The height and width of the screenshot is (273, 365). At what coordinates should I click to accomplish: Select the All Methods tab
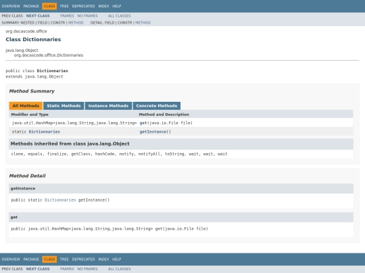pyautogui.click(x=26, y=106)
